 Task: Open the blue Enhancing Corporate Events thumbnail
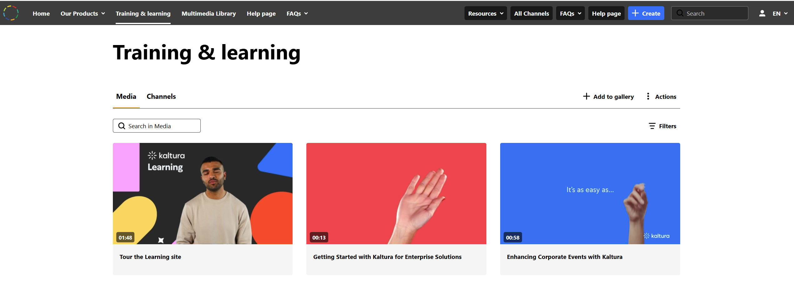pyautogui.click(x=590, y=194)
